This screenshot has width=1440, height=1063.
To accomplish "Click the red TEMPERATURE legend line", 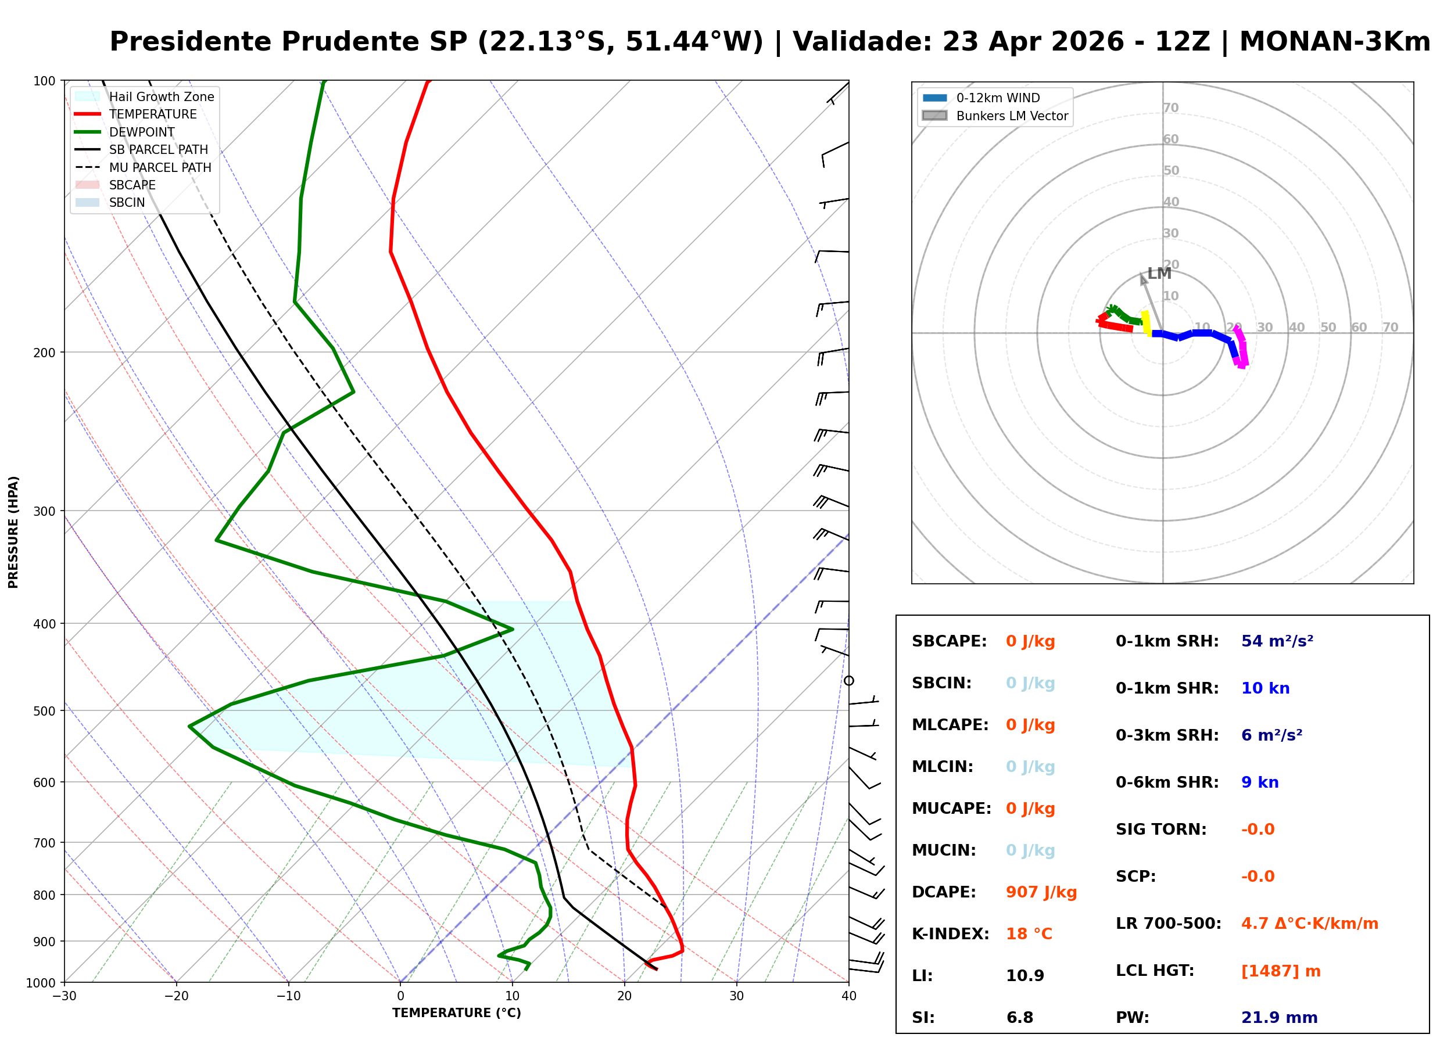I will point(88,114).
